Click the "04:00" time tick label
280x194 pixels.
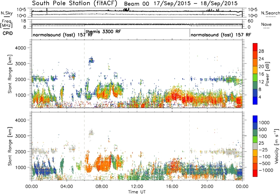tap(66, 187)
